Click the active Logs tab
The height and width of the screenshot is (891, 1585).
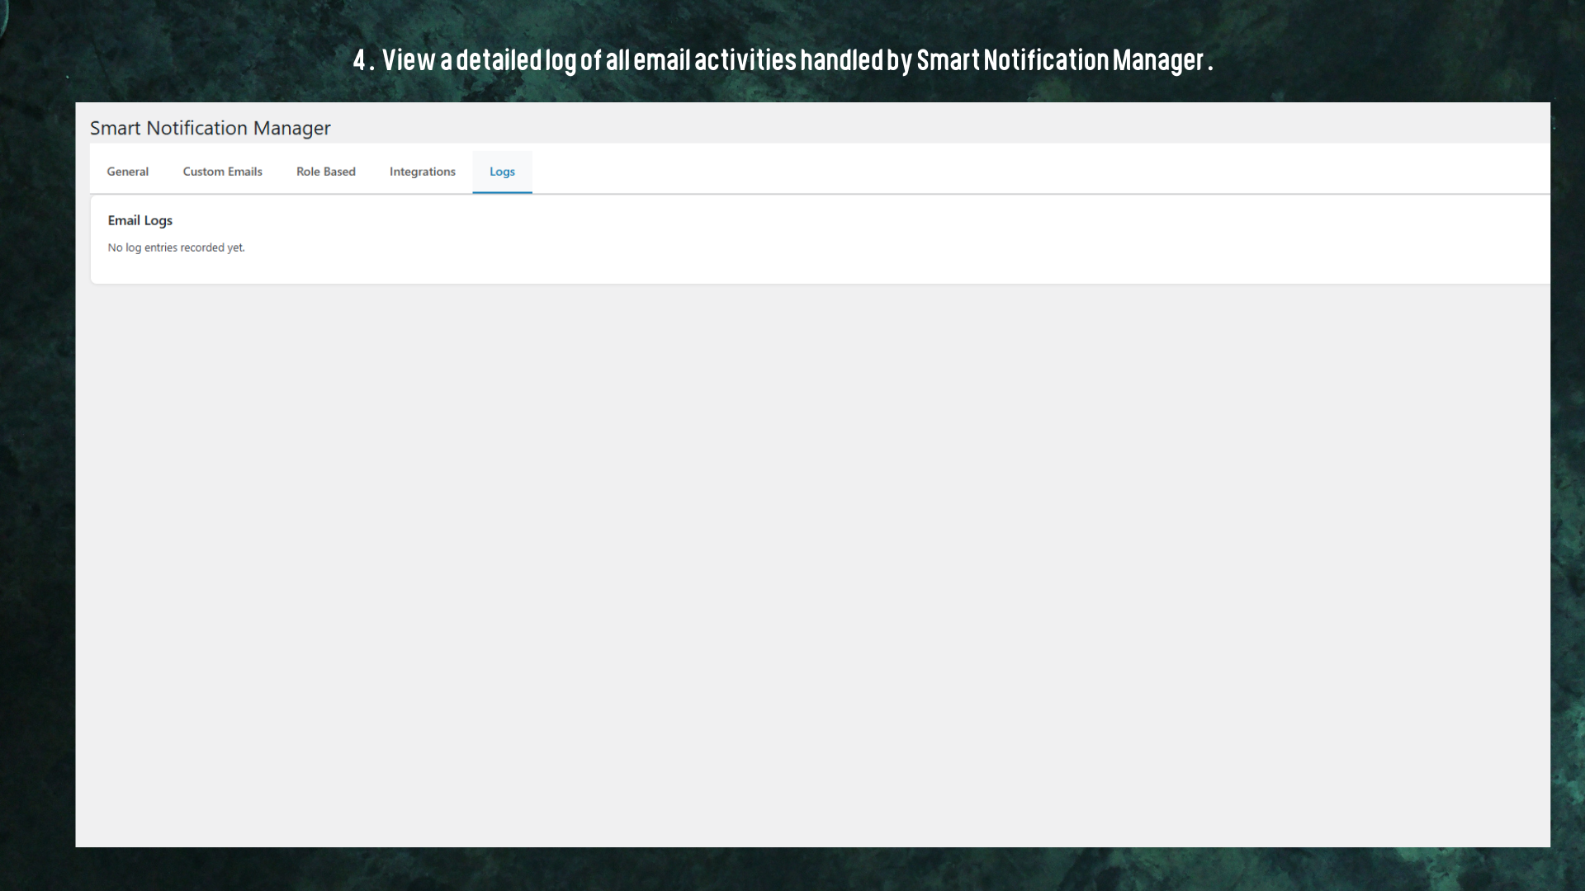[x=502, y=172]
